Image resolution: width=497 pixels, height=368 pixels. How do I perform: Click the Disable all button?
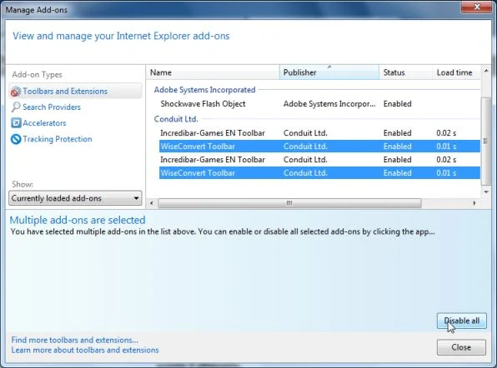(461, 321)
